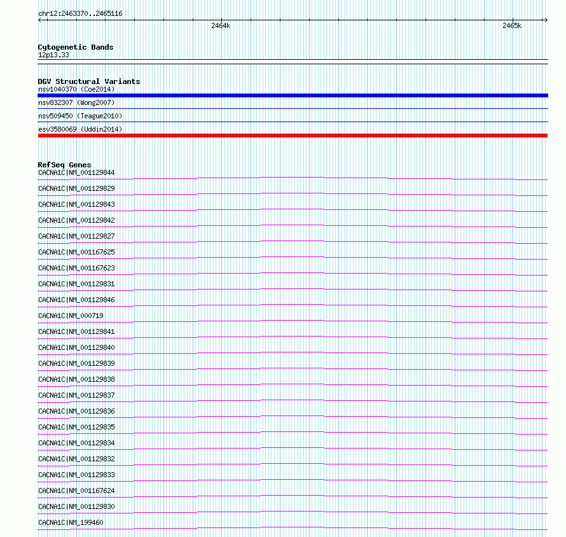Open variant nsv1040370 (Coe2014) label
The width and height of the screenshot is (566, 537).
(x=76, y=89)
